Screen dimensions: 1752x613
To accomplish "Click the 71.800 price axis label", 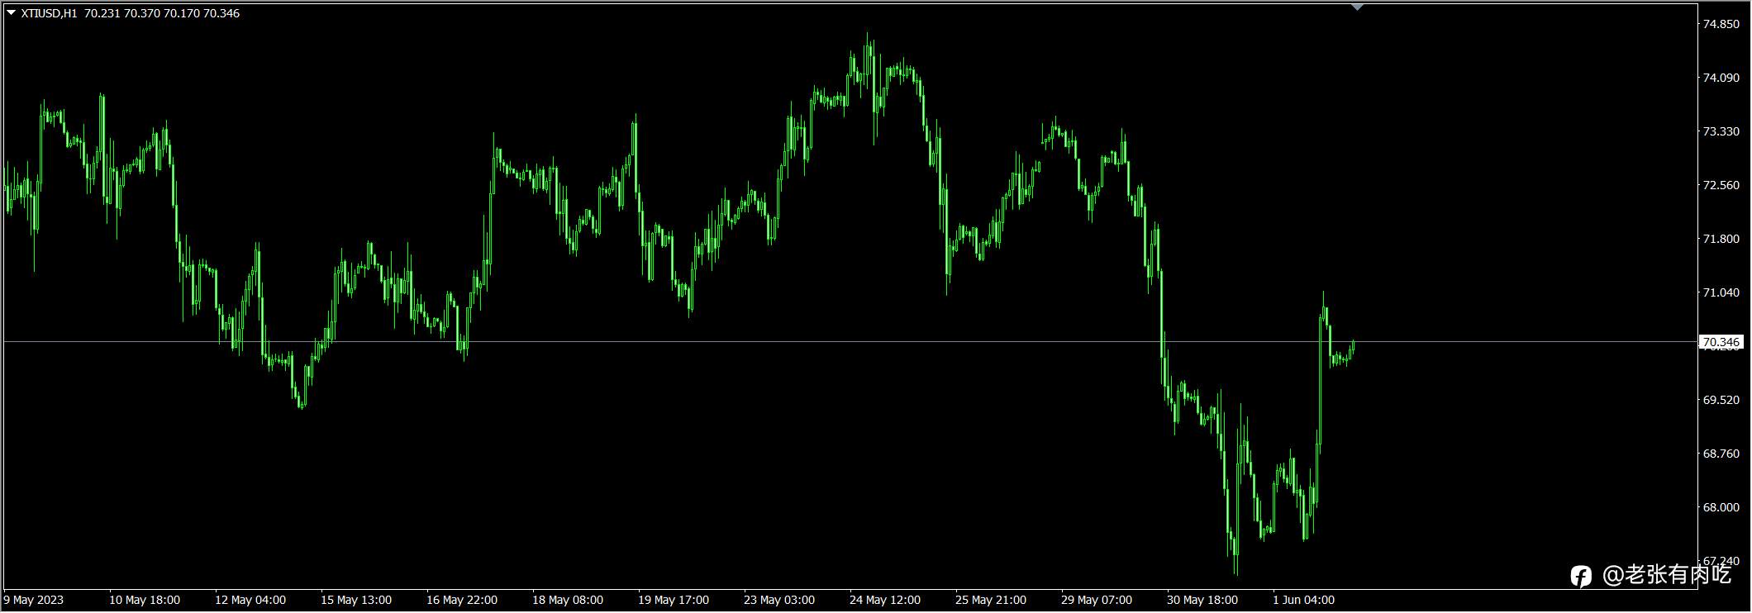I will [1721, 239].
